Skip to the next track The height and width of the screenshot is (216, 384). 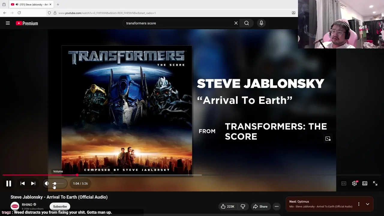coord(33,184)
